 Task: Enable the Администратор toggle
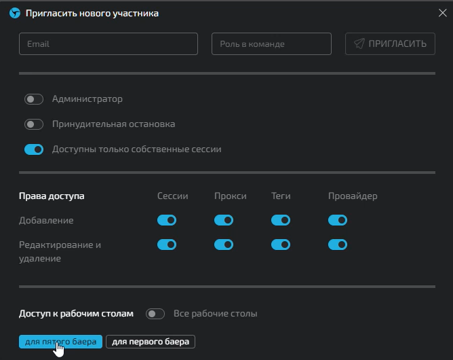[x=34, y=99]
